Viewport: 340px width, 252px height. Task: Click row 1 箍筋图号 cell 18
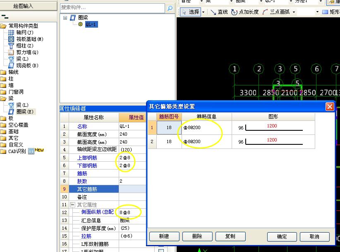point(169,127)
